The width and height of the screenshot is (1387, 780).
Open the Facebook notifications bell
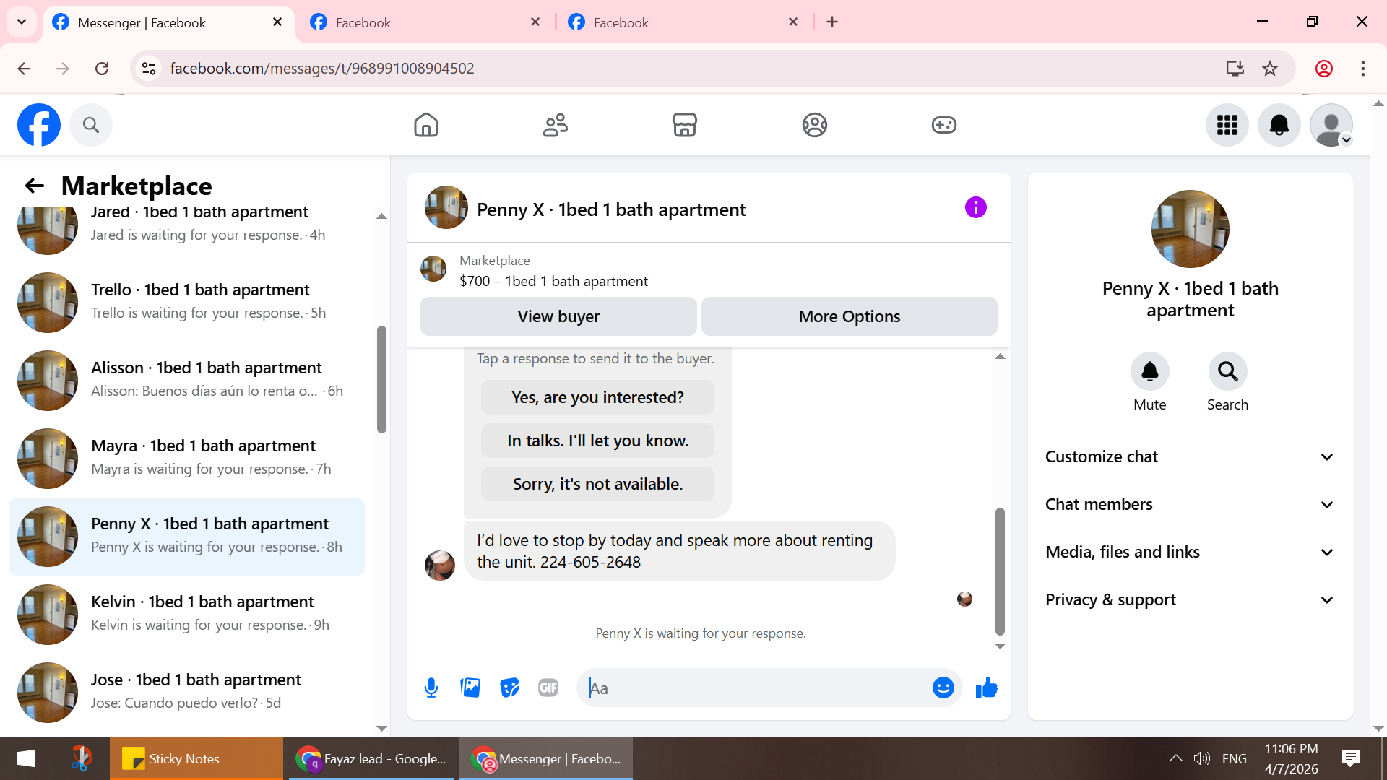pyautogui.click(x=1279, y=125)
